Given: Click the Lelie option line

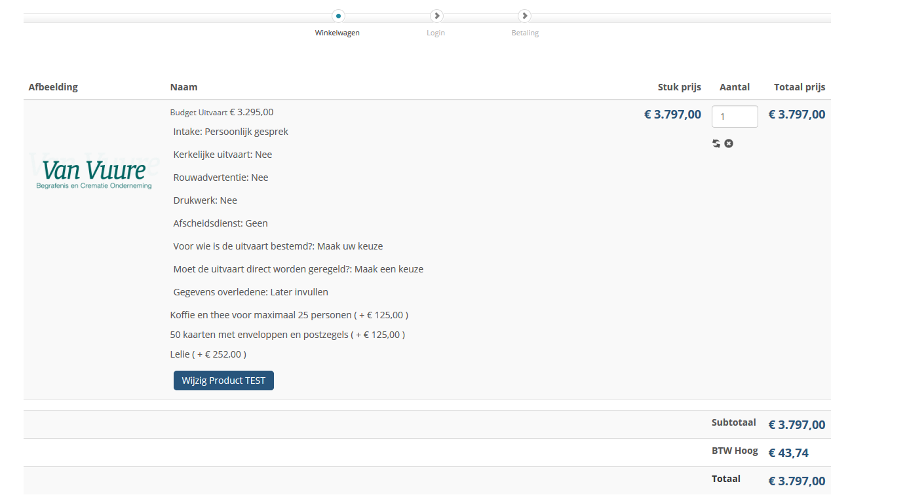Looking at the screenshot, I should click(x=208, y=354).
